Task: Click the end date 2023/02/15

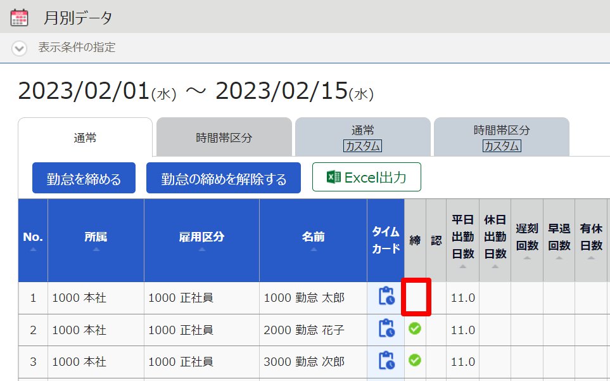Action: [x=282, y=91]
